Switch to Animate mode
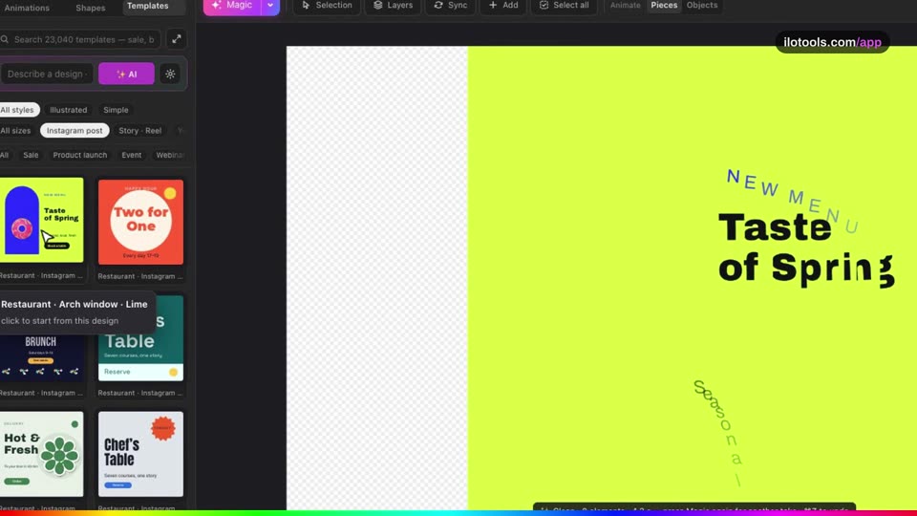Viewport: 917px width, 516px height. (625, 6)
